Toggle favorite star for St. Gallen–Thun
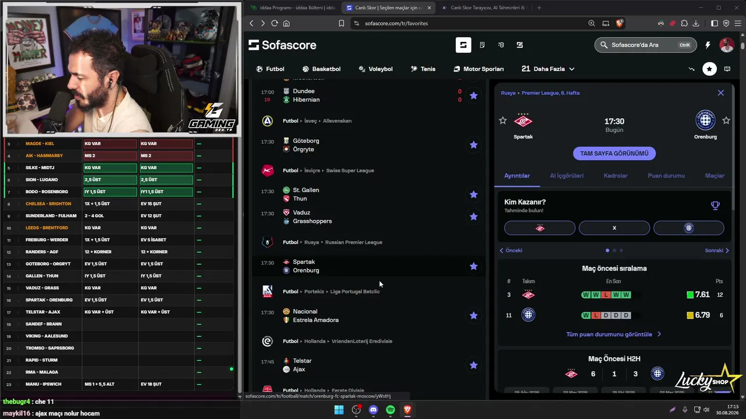 click(x=474, y=194)
